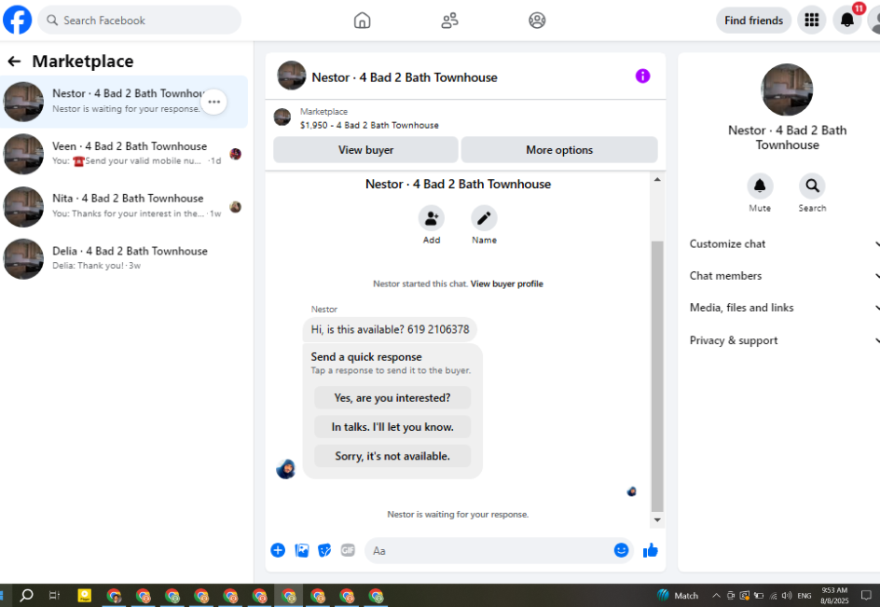Viewport: 880px width, 607px height.
Task: Open the Nita conversation in the list
Action: pyautogui.click(x=124, y=207)
